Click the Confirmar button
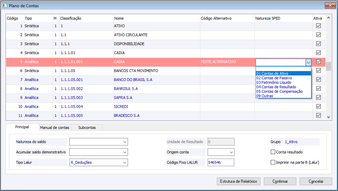The height and width of the screenshot is (191, 338). [280, 181]
